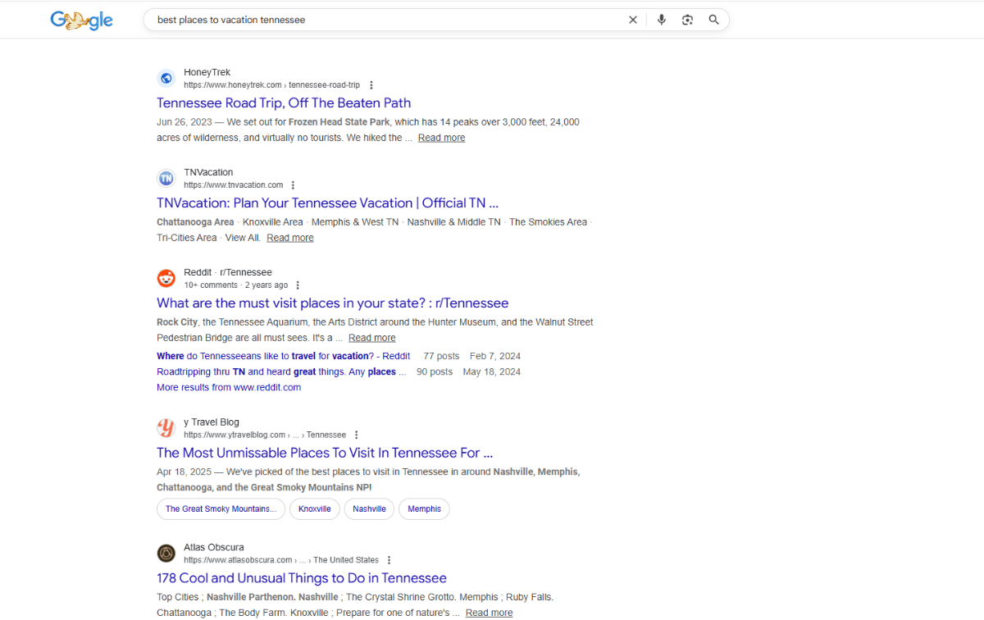984x620 pixels.
Task: Open the three-dot menu on the HoneyTrek result
Action: tap(371, 84)
